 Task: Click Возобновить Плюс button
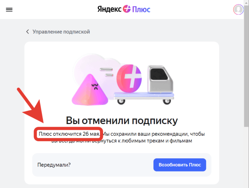[x=180, y=165]
